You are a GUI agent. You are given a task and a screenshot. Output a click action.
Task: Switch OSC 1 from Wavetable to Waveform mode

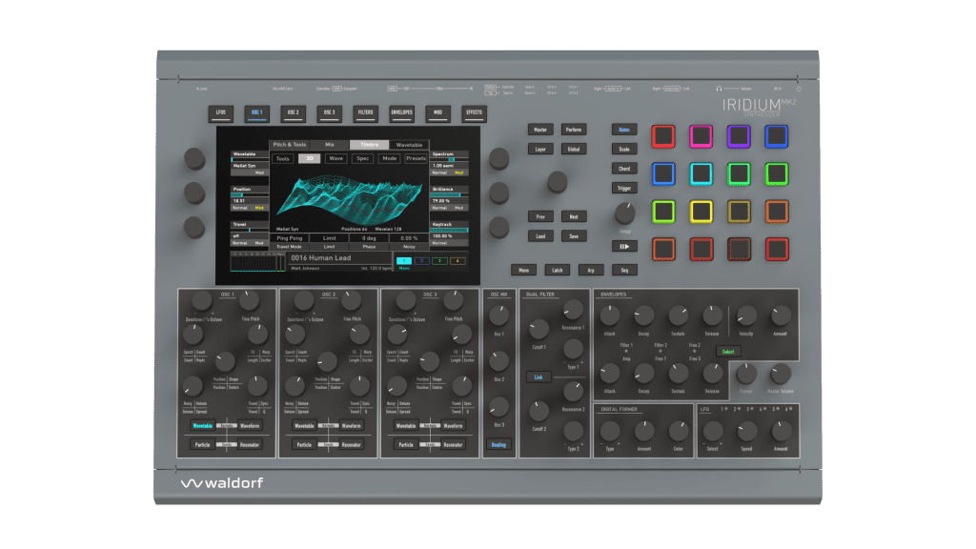point(250,426)
